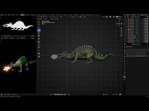Click the zoom view magnifier icon
Screen dimensions: 149x111
[121, 28]
